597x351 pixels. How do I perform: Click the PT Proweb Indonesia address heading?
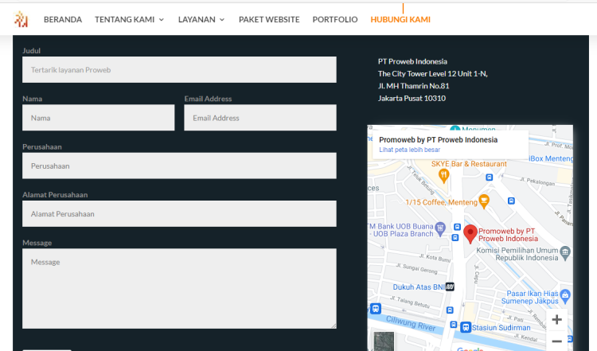412,61
